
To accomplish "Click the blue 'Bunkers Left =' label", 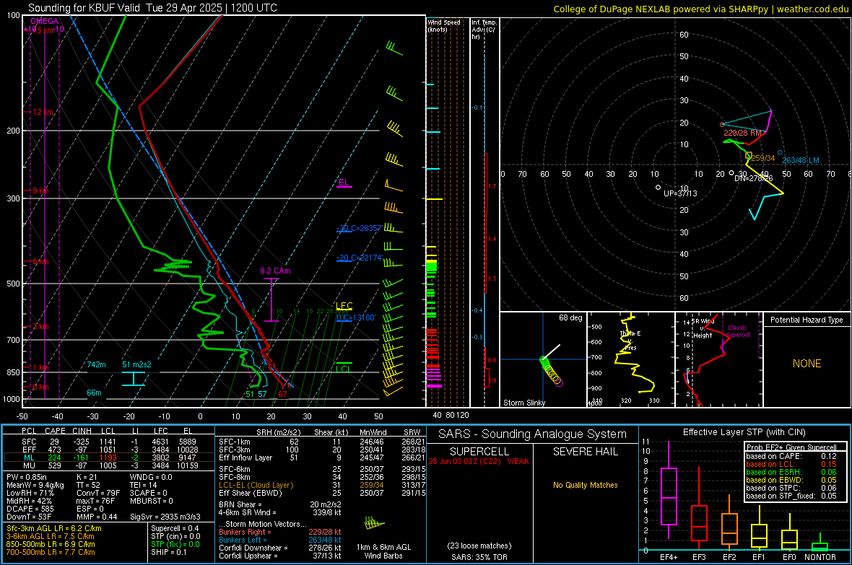I will [x=243, y=540].
